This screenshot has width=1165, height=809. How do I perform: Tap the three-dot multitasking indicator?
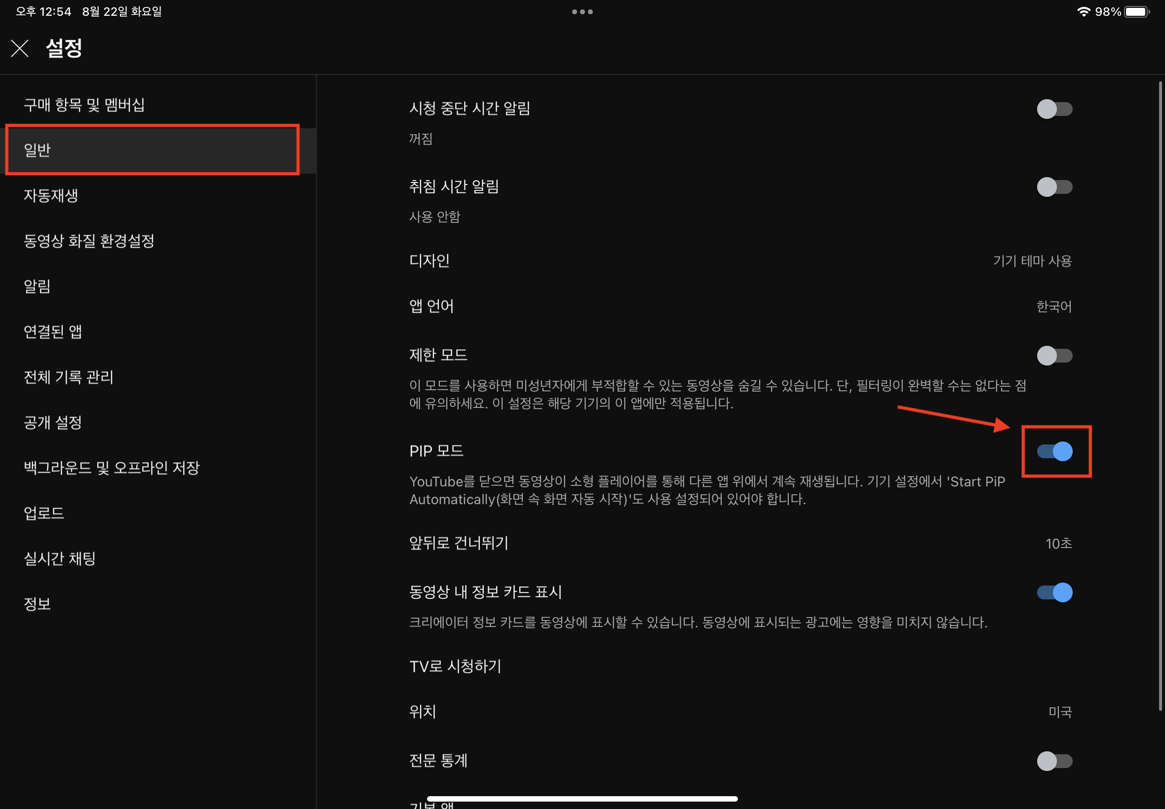click(x=582, y=12)
